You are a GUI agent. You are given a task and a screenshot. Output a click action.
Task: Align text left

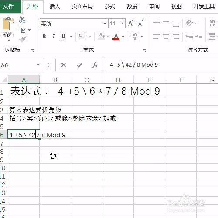coord(157,37)
